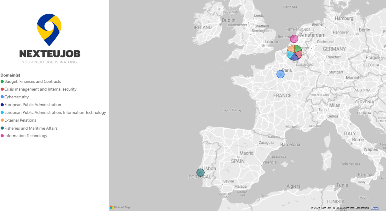This screenshot has height=211, width=386.
Task: Click the Marseille label on the map
Action: [x=293, y=127]
